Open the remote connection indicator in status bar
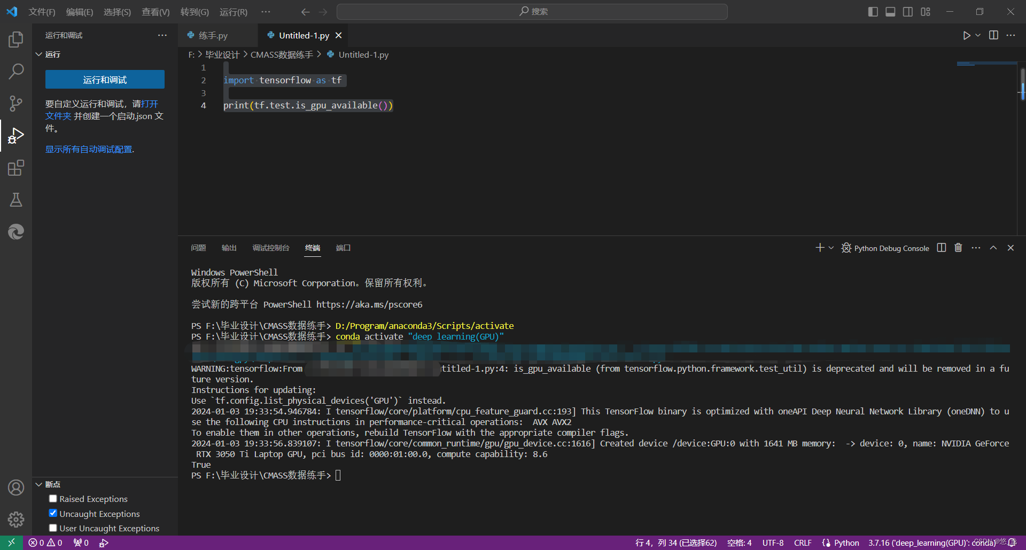Image resolution: width=1026 pixels, height=550 pixels. point(11,543)
